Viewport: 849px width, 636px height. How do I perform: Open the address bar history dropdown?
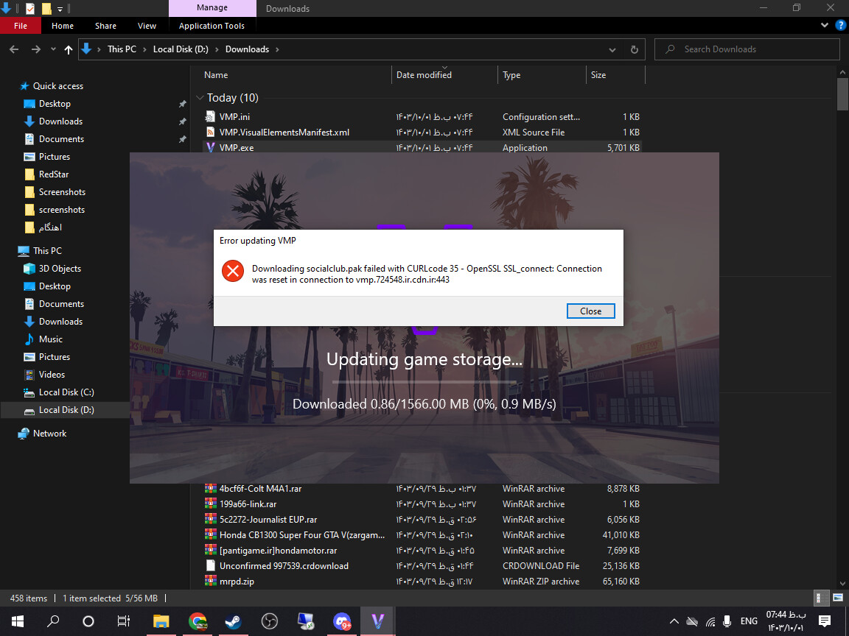coord(612,50)
